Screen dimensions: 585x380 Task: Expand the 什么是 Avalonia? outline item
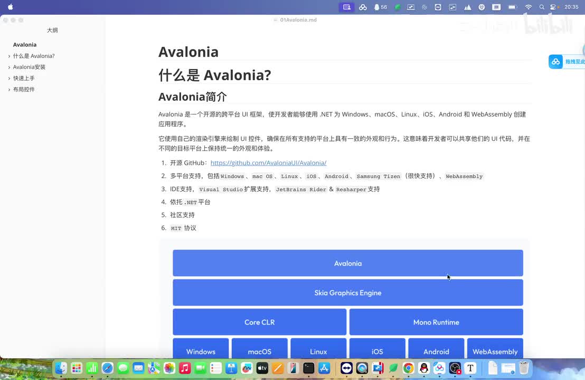pyautogui.click(x=9, y=56)
